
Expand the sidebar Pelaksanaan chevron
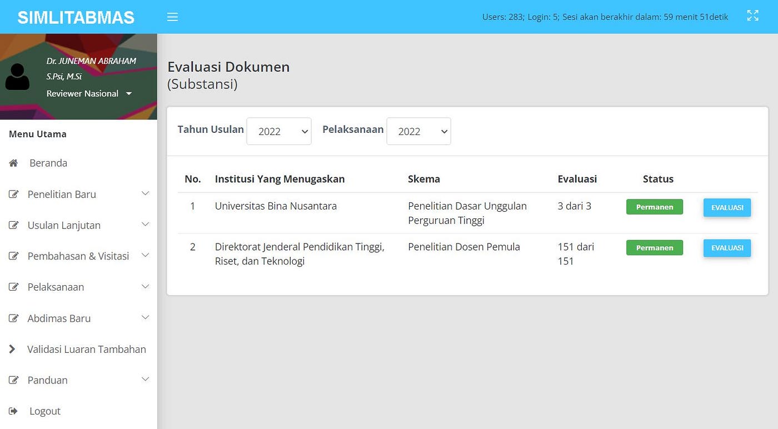tap(146, 286)
